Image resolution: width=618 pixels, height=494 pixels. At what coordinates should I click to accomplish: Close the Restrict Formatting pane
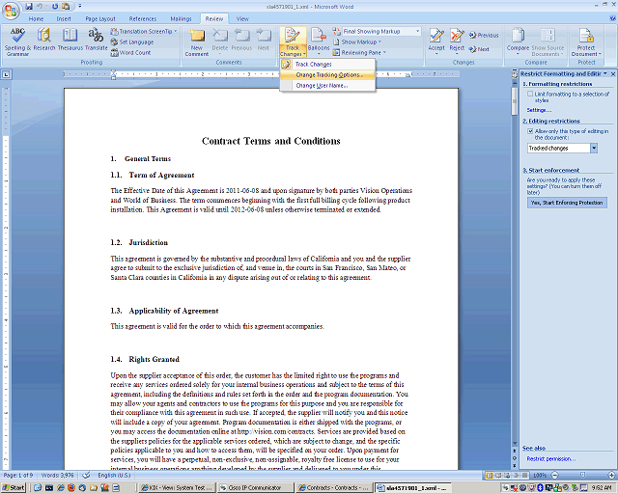(x=613, y=73)
